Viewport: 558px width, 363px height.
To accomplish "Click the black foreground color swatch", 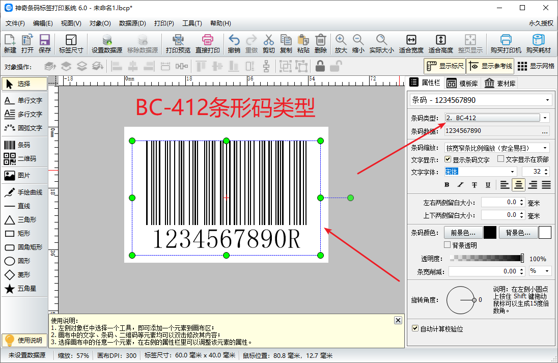I will coord(490,233).
